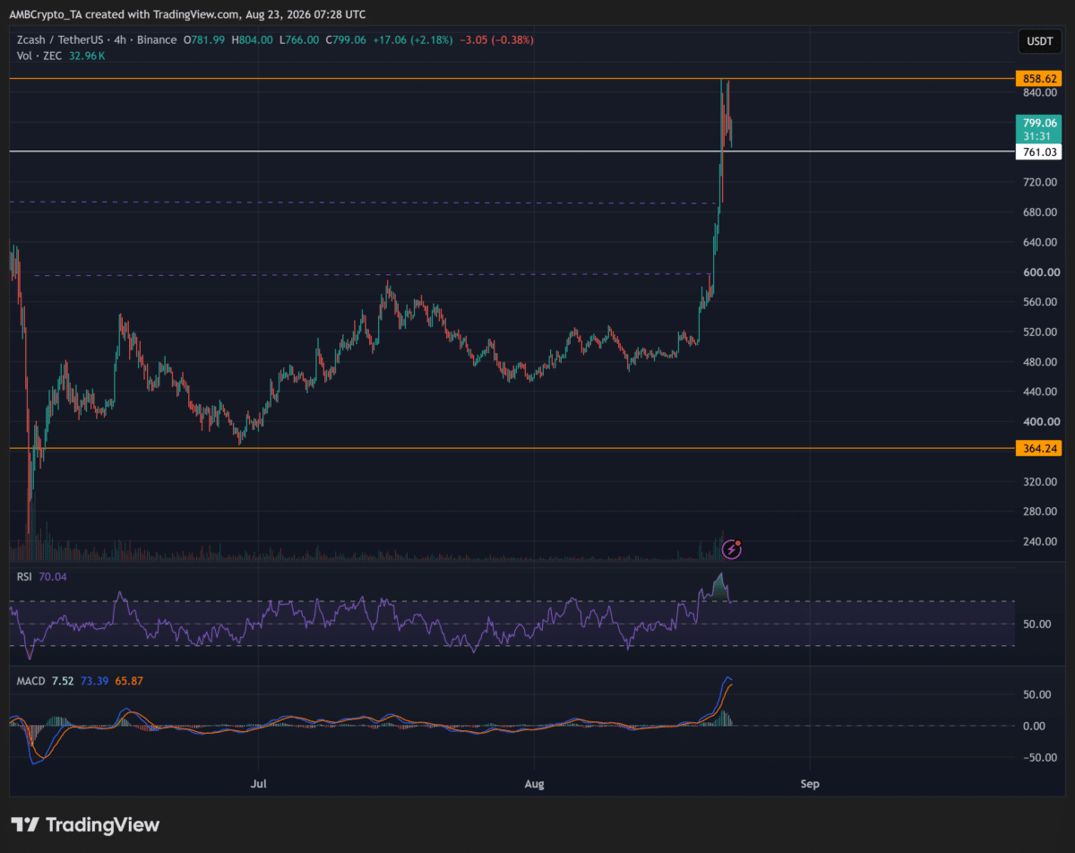Click the Aug label on time axis
1075x853 pixels.
coord(534,784)
